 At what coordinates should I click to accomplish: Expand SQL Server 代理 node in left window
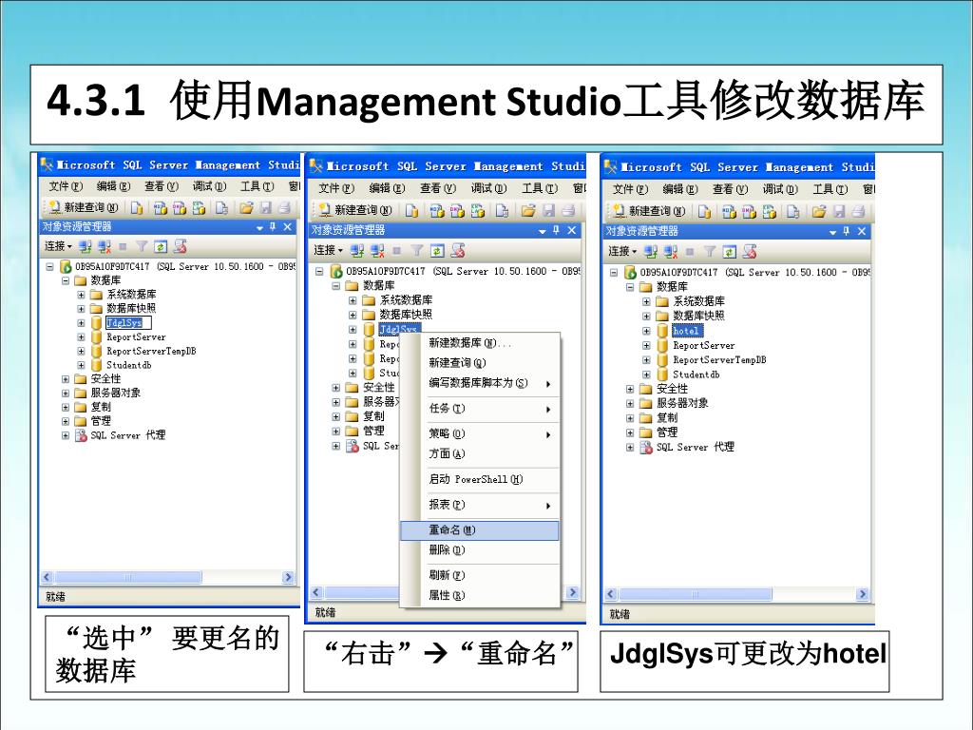(x=66, y=435)
